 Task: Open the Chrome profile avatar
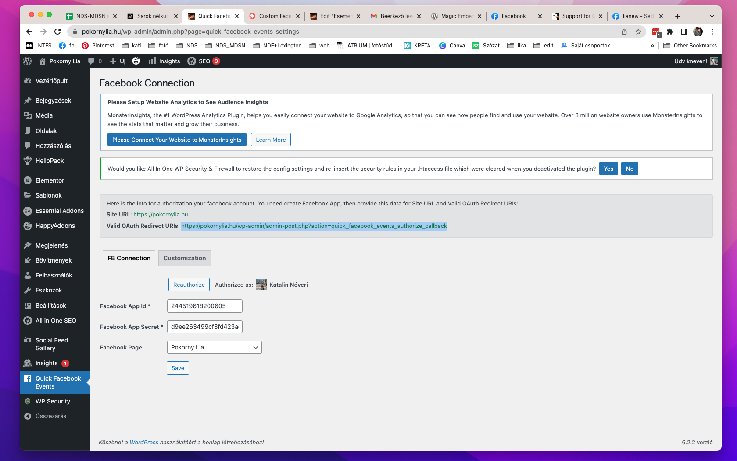point(698,32)
